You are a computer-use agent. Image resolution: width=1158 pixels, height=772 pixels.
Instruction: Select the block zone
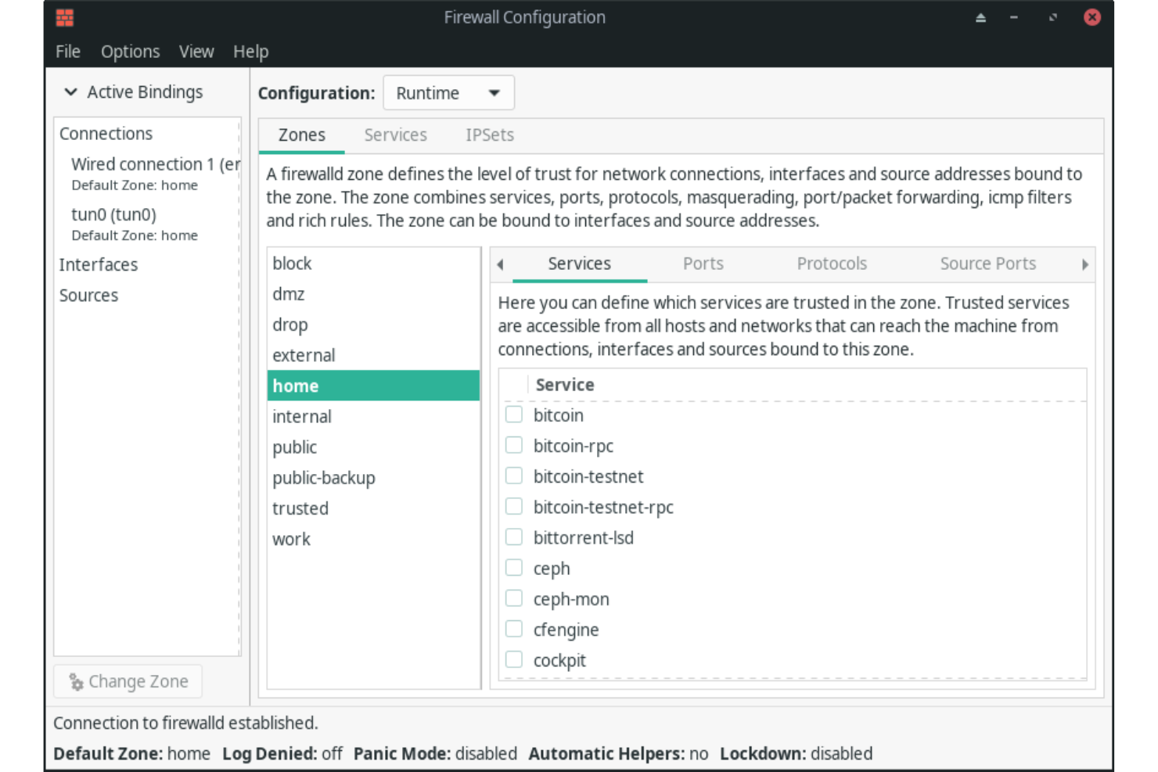(x=373, y=264)
